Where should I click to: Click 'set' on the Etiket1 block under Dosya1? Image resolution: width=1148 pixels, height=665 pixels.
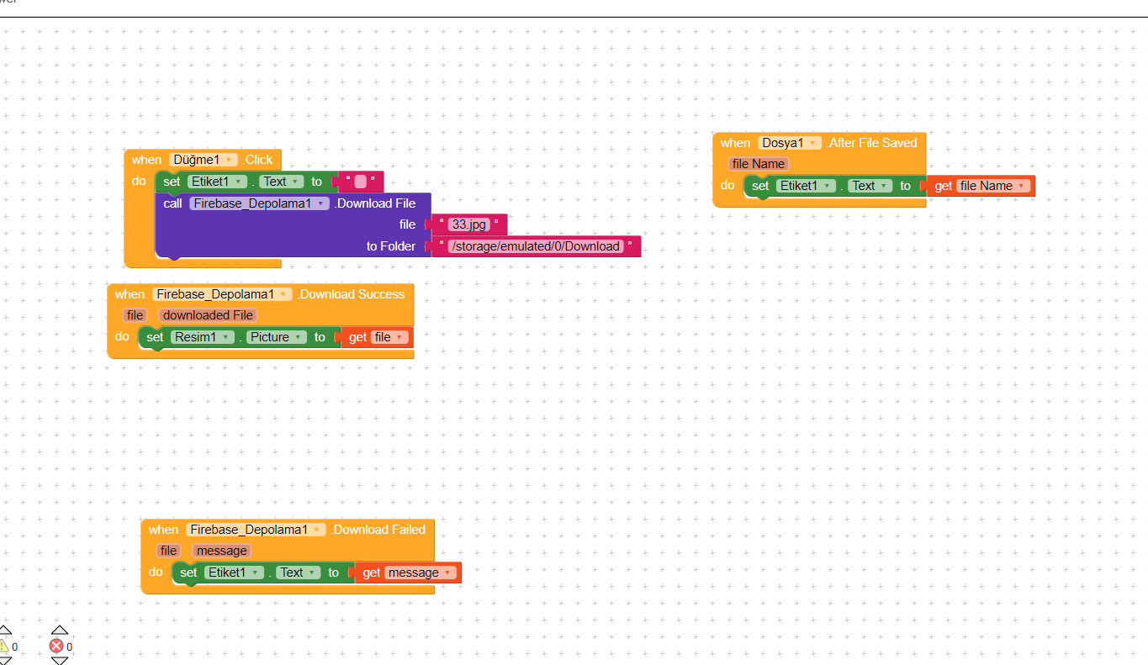point(760,186)
